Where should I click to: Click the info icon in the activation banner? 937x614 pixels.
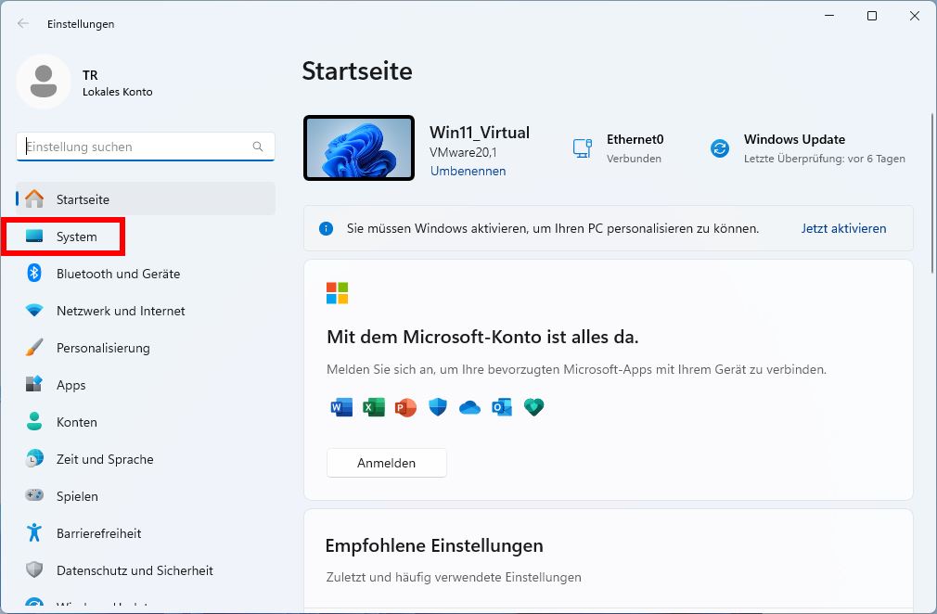point(326,228)
